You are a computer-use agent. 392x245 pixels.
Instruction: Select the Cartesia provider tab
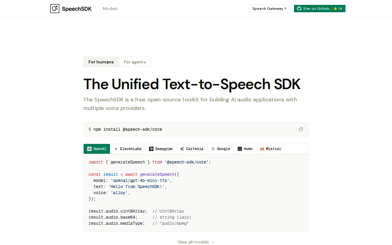coord(192,149)
